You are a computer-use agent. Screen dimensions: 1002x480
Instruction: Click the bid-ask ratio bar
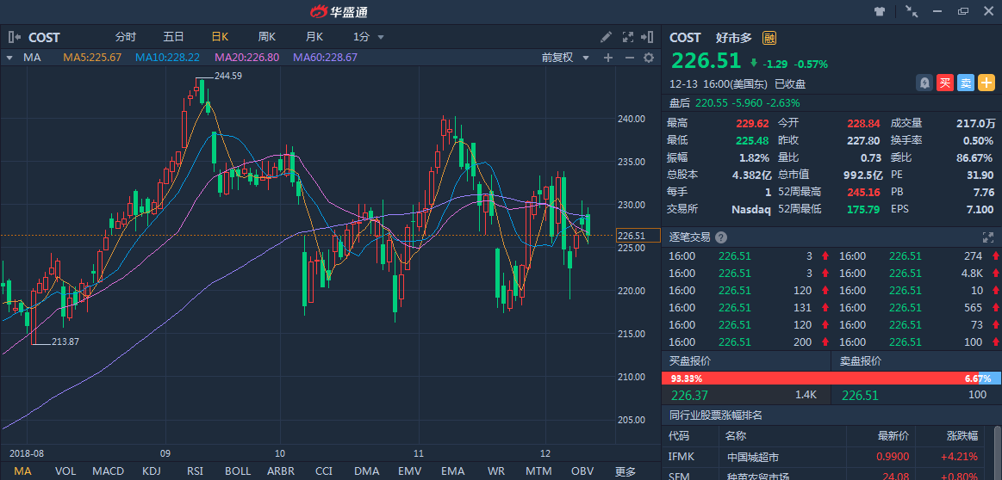pyautogui.click(x=831, y=378)
